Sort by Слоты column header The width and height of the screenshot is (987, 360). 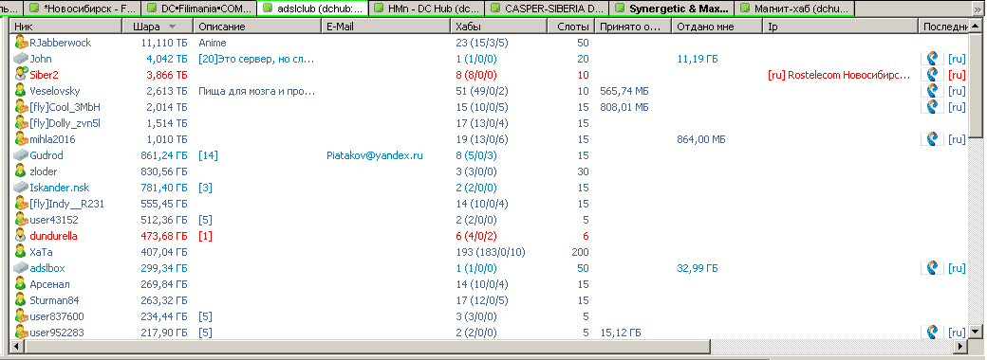click(x=570, y=27)
